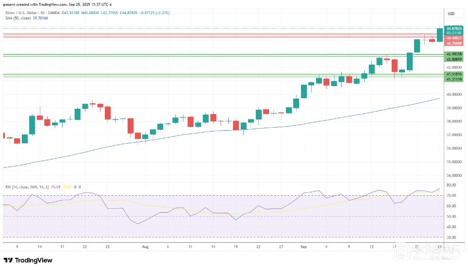Click the USD currency label on price axis
Screen dimensions: 468x270
coord(451,14)
